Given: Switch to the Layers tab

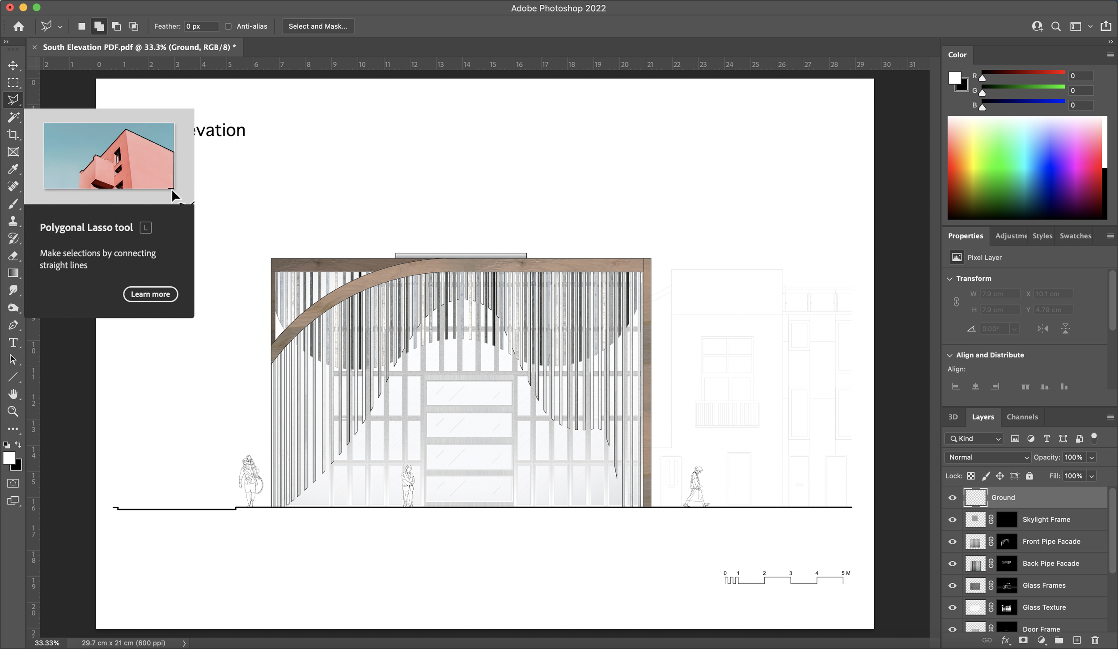Looking at the screenshot, I should [x=983, y=416].
